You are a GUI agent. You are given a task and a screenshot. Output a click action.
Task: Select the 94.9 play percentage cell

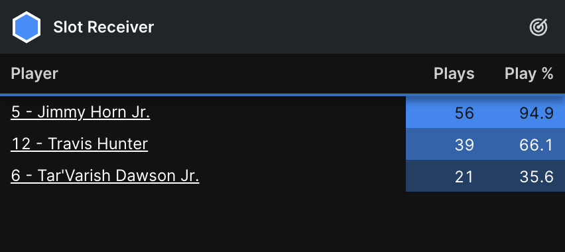pyautogui.click(x=525, y=112)
